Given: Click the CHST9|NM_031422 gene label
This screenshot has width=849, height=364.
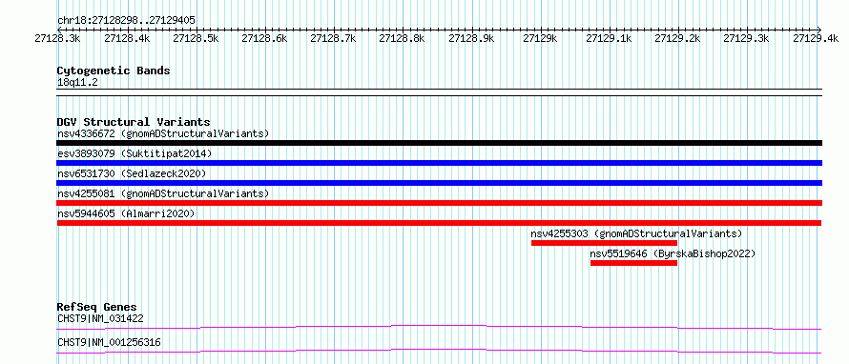Looking at the screenshot, I should (100, 318).
